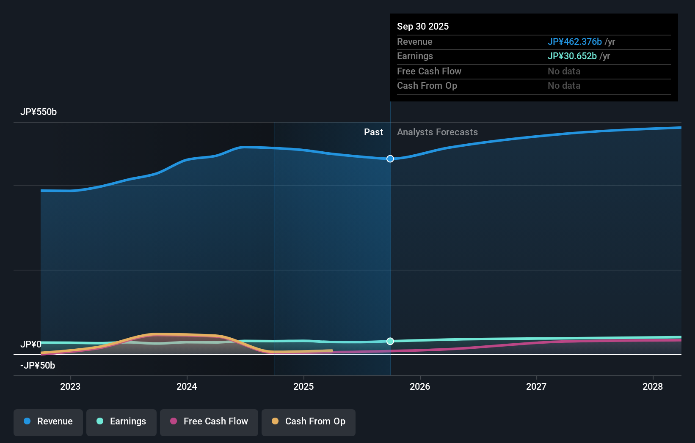Viewport: 695px width, 443px height.
Task: Switch to the Past section of the chart
Action: point(373,132)
